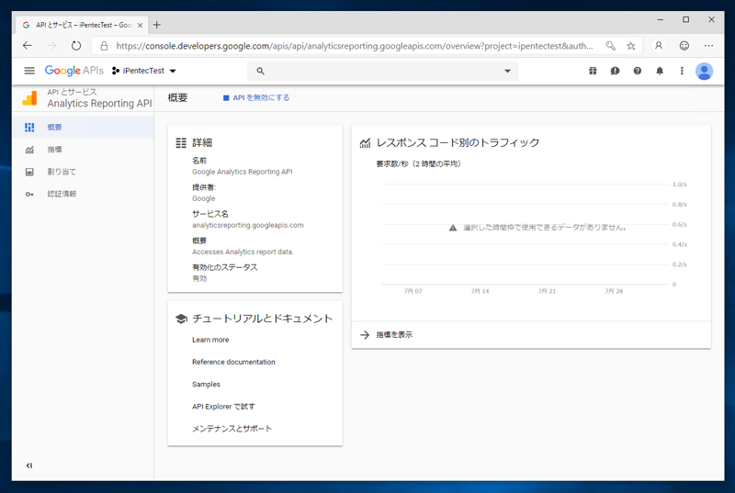Click the address bar URL
Image resolution: width=735 pixels, height=493 pixels.
click(x=354, y=46)
